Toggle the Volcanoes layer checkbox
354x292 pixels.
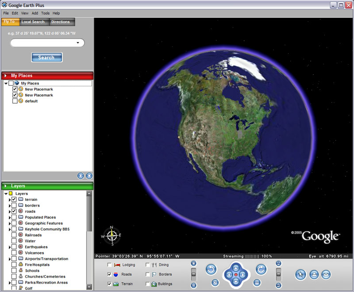(x=14, y=253)
